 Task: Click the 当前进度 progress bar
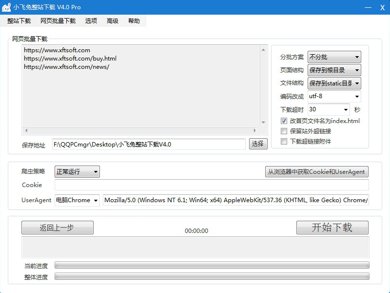click(212, 265)
